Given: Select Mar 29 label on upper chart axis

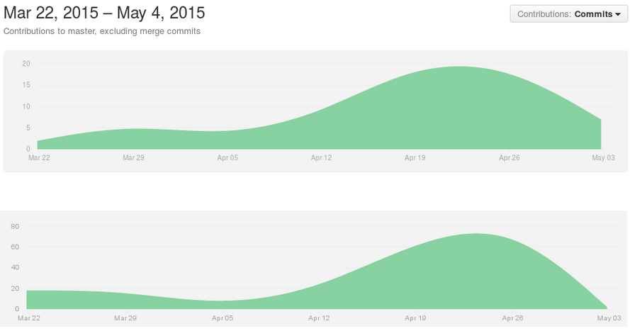Looking at the screenshot, I should click(133, 157).
